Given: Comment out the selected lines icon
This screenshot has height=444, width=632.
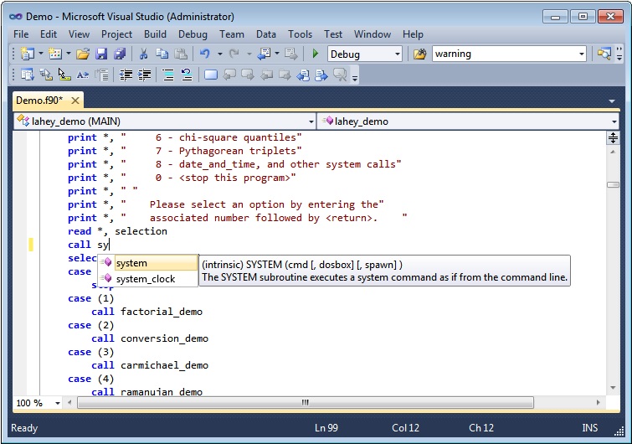Looking at the screenshot, I should coord(168,75).
